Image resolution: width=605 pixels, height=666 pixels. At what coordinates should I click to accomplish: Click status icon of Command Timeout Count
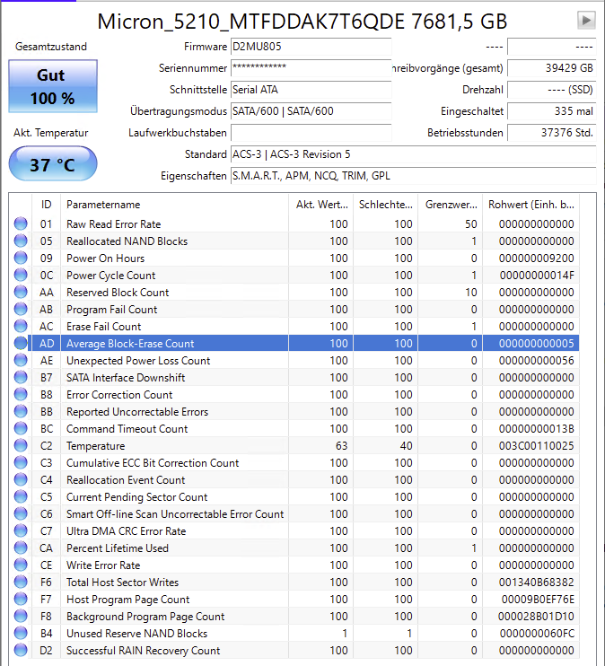coord(21,428)
